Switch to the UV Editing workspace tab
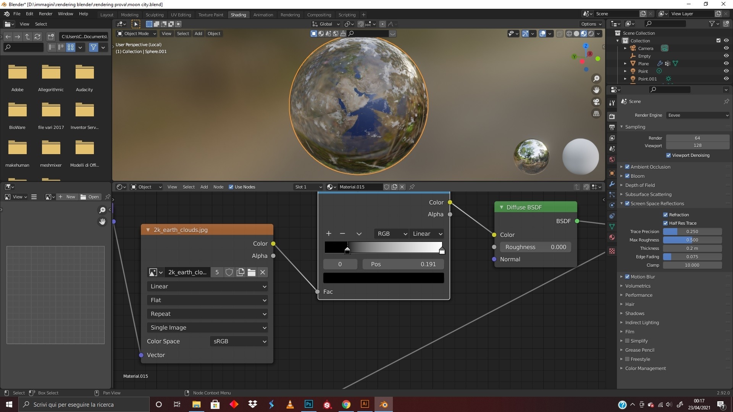 tap(181, 15)
